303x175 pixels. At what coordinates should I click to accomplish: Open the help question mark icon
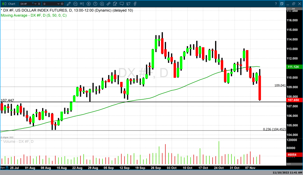pos(276,4)
